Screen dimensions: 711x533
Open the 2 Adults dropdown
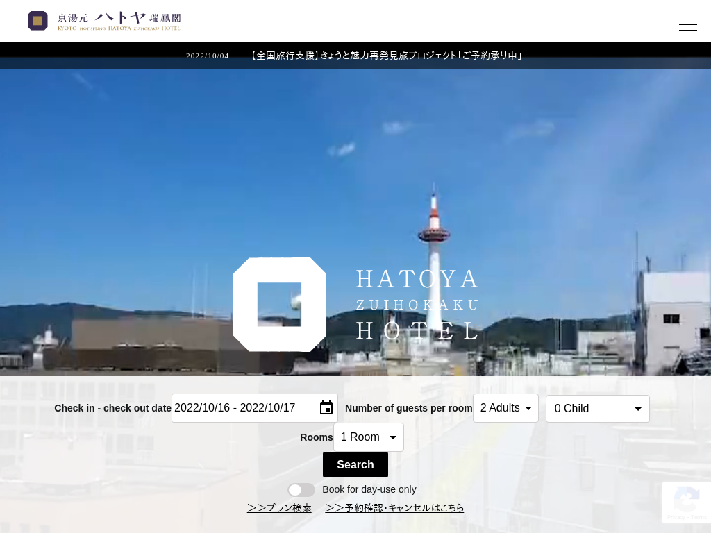505,408
